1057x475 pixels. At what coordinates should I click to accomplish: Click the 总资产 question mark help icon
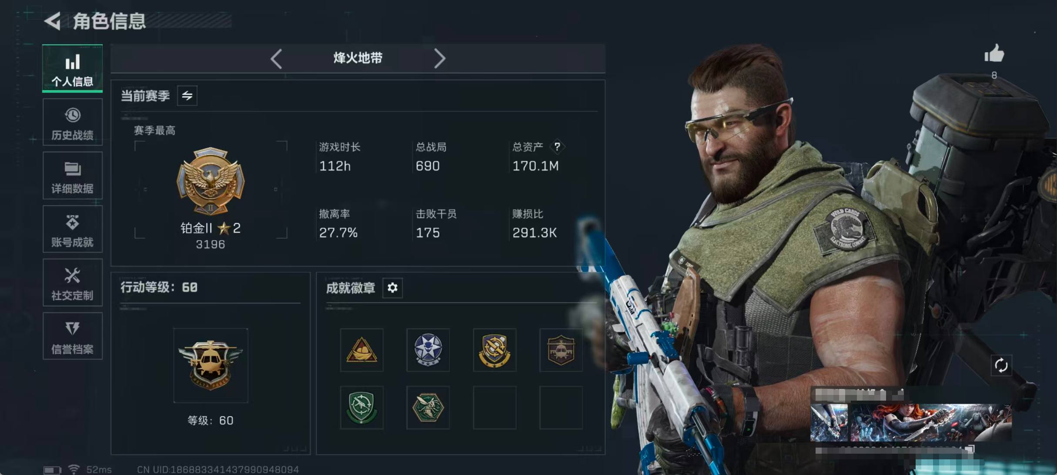[x=557, y=147]
